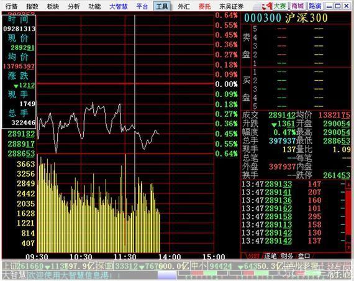Minimize the 大智慧 window
The image size is (354, 281).
tap(329, 6)
